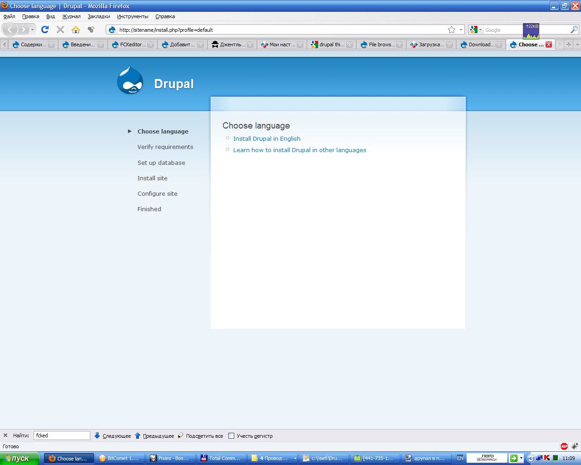Screen dimensions: 581x465
Task: Open the Инструменты menu
Action: (x=133, y=16)
